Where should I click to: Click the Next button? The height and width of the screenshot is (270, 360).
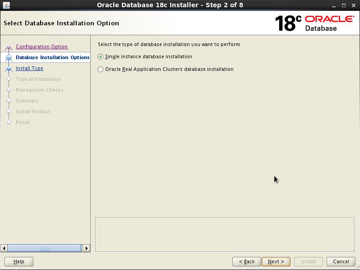[276, 261]
